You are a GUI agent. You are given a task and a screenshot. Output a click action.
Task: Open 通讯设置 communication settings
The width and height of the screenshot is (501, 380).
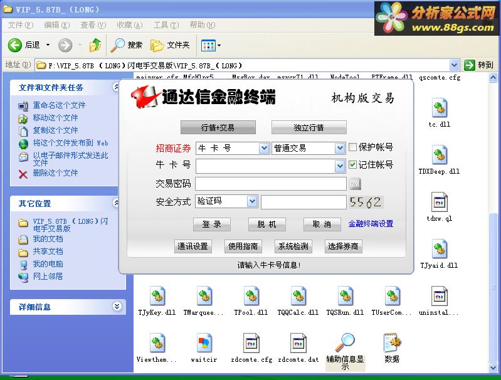[192, 246]
